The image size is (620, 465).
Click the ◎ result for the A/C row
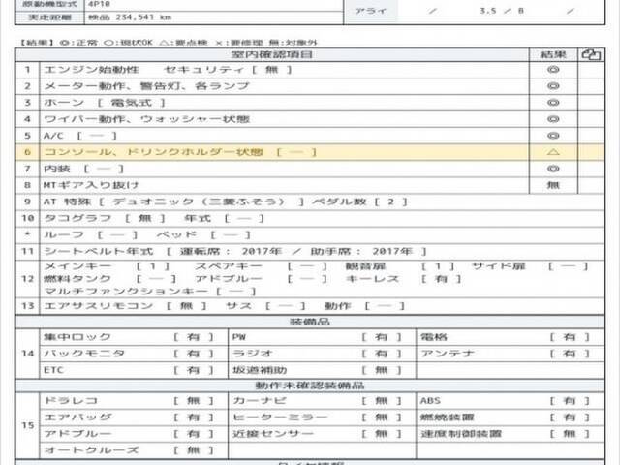pyautogui.click(x=553, y=136)
